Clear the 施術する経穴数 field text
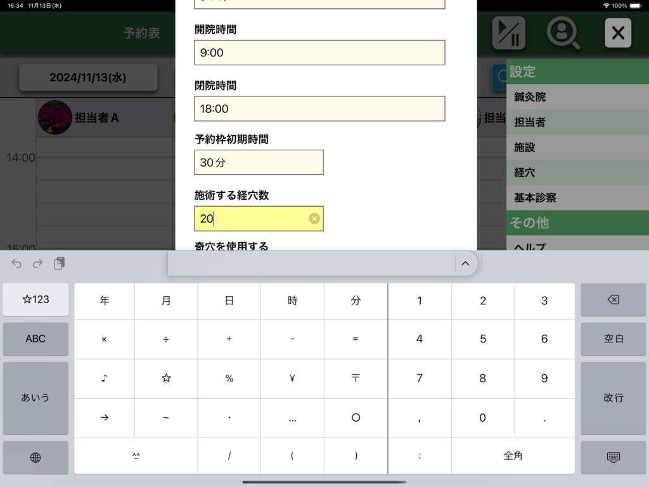The height and width of the screenshot is (487, 649). [x=314, y=219]
